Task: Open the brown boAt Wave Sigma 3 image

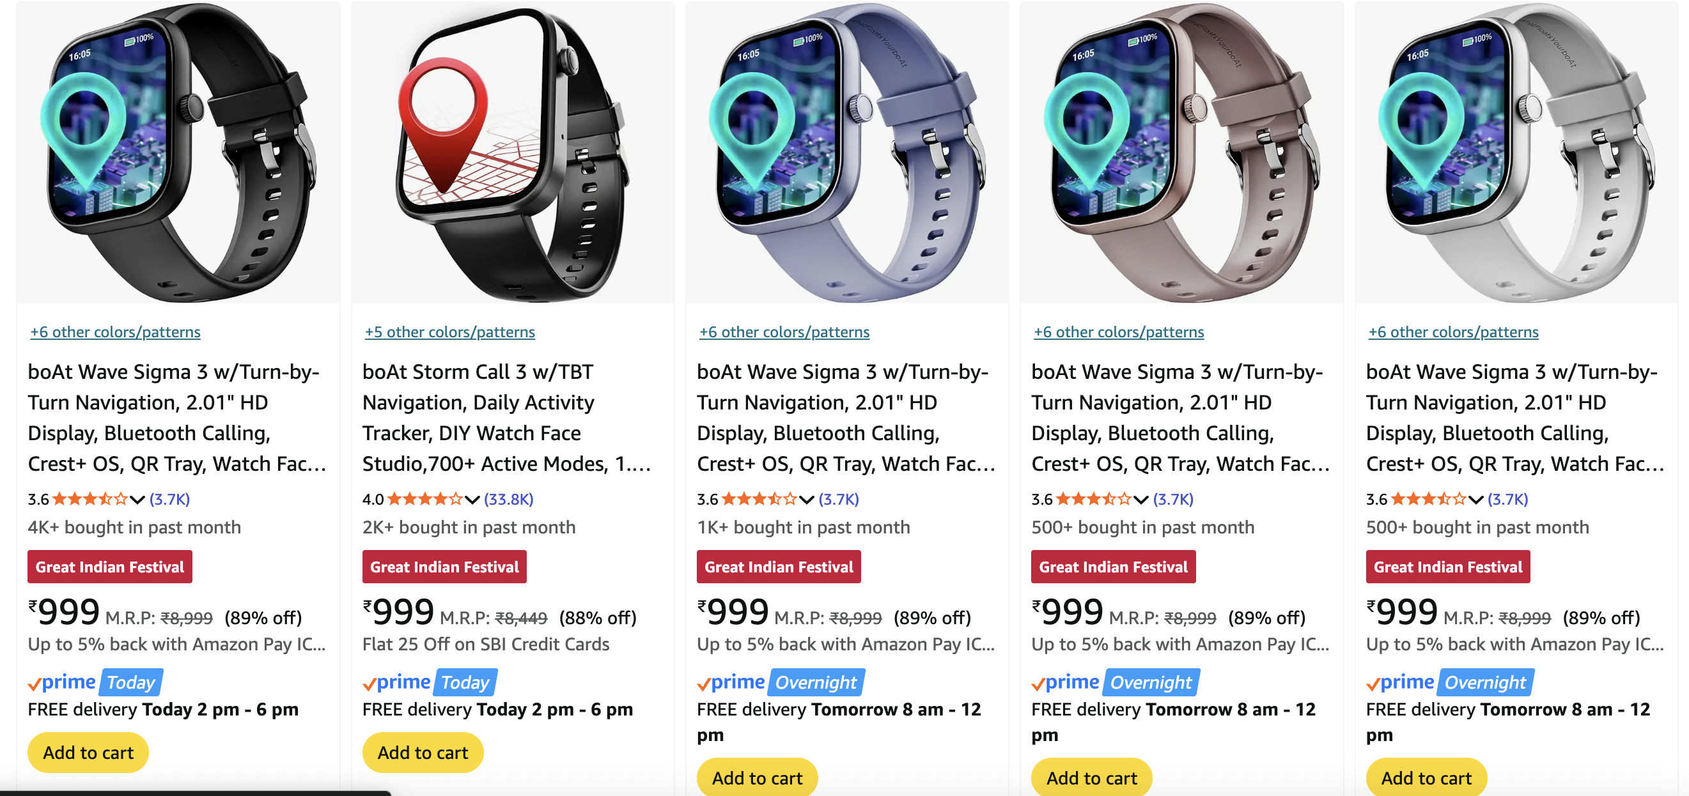Action: pos(1181,152)
